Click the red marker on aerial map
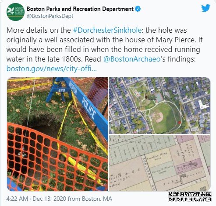The width and height of the screenshot is (216, 206). click(x=180, y=123)
